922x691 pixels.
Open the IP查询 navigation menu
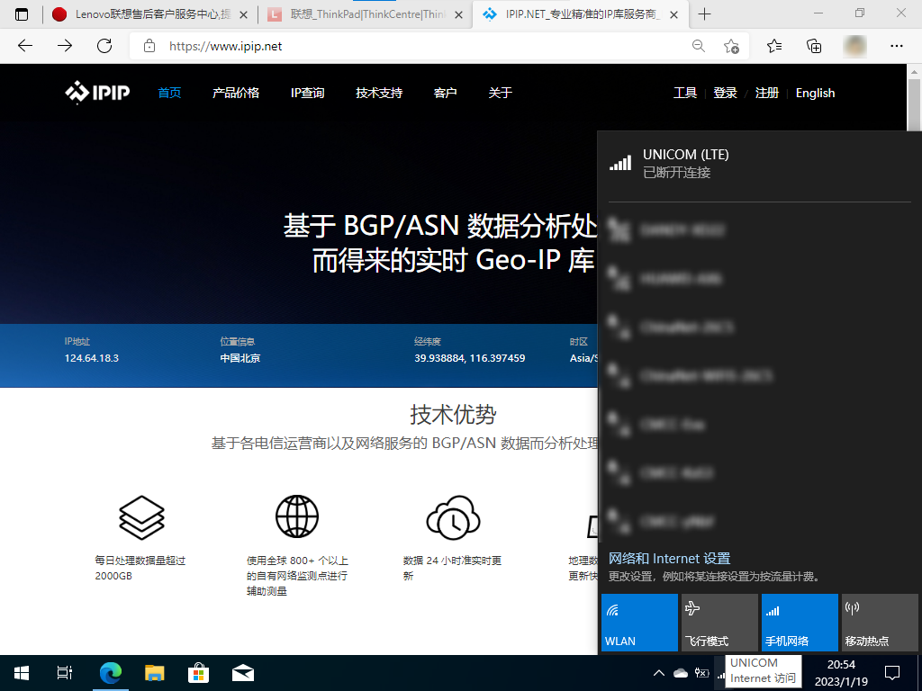tap(307, 93)
